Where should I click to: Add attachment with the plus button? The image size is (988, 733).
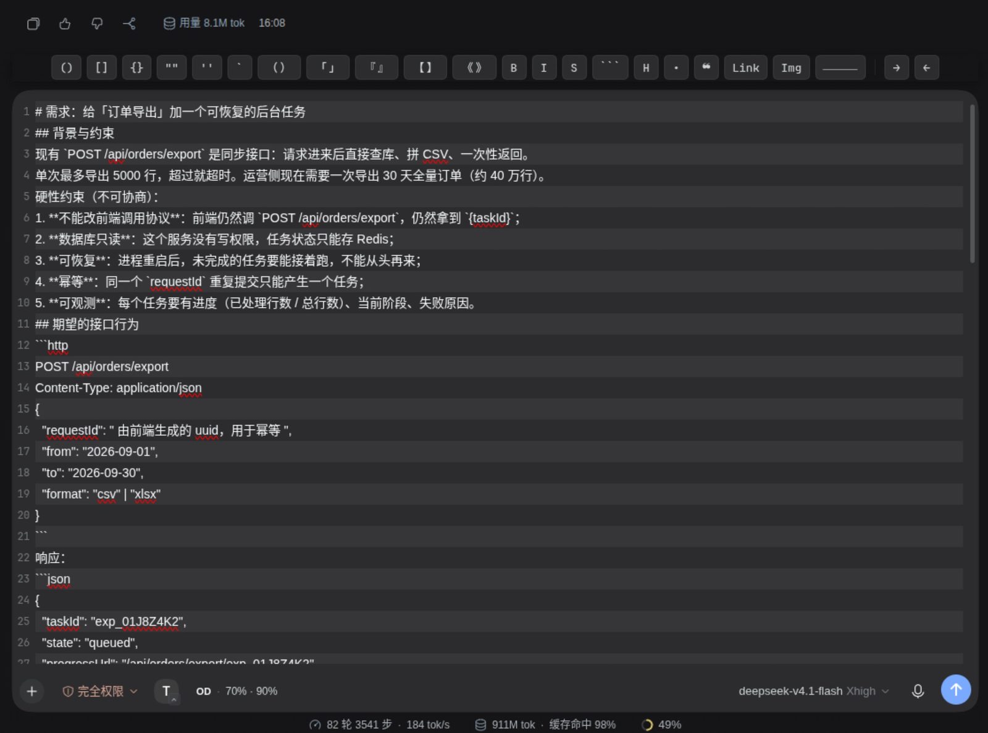click(32, 691)
